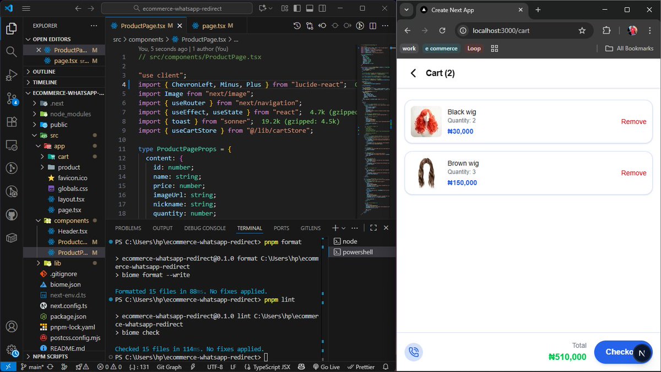Open the Extensions view

(x=11, y=122)
